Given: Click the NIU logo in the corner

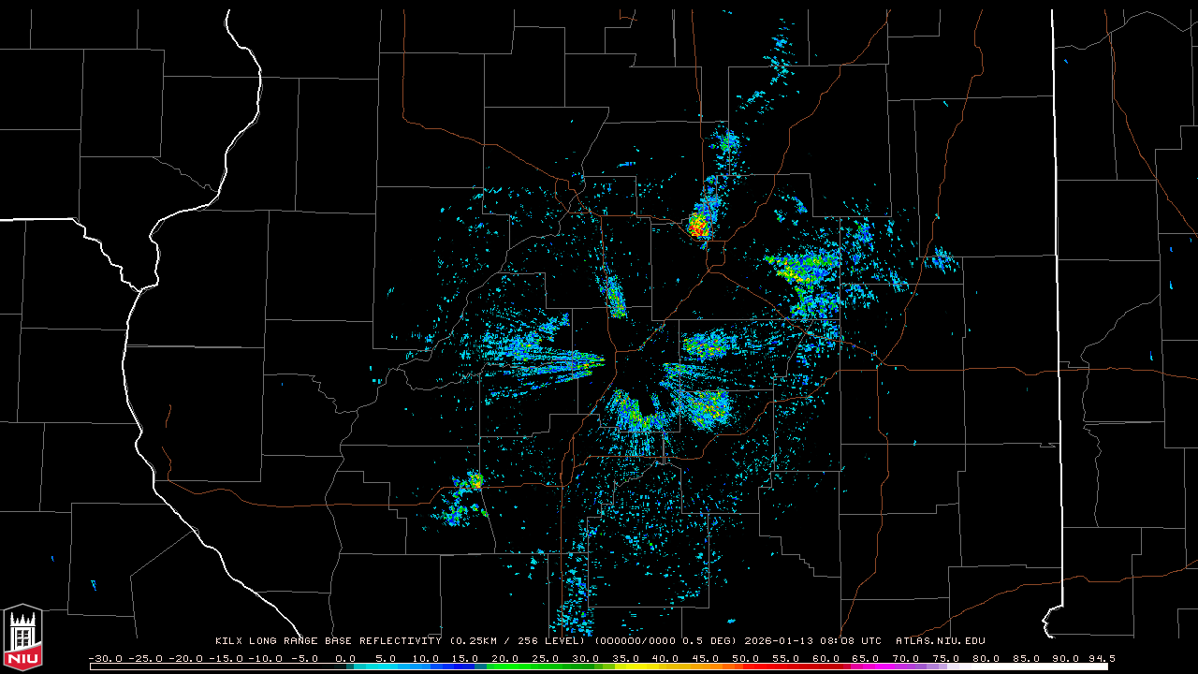Looking at the screenshot, I should tap(22, 637).
